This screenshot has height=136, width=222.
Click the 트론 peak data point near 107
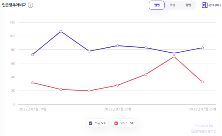[x=61, y=31]
